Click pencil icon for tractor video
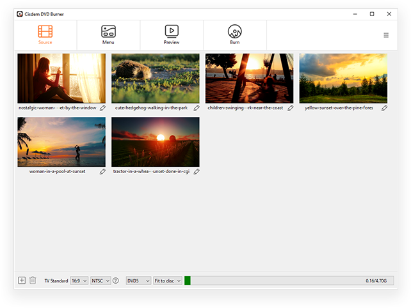This screenshot has height=308, width=411. (197, 172)
